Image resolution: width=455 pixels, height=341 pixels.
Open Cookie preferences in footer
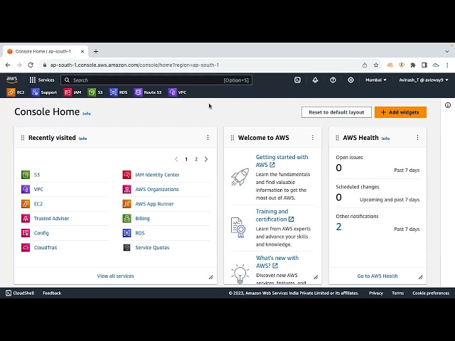coord(431,293)
